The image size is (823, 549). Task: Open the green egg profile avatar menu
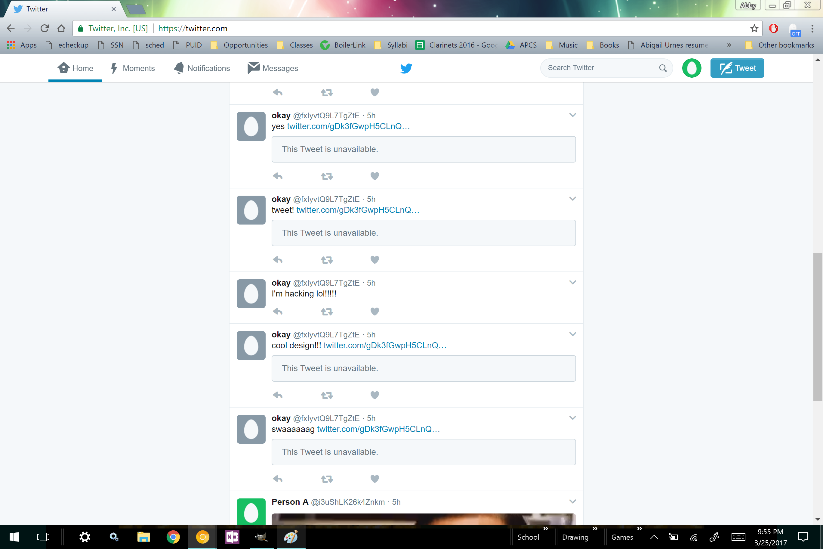point(692,68)
